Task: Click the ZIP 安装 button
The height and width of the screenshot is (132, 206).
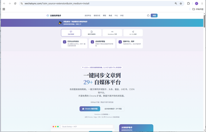Action: coord(113,109)
